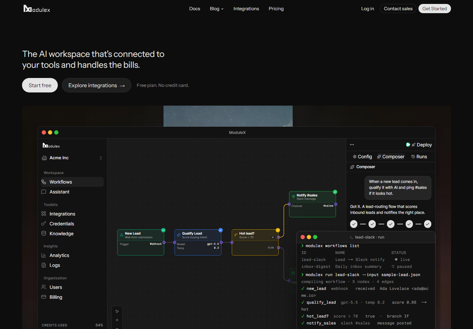Click the 'notify_sales' line in terminal output
The height and width of the screenshot is (329, 473).
point(356,323)
